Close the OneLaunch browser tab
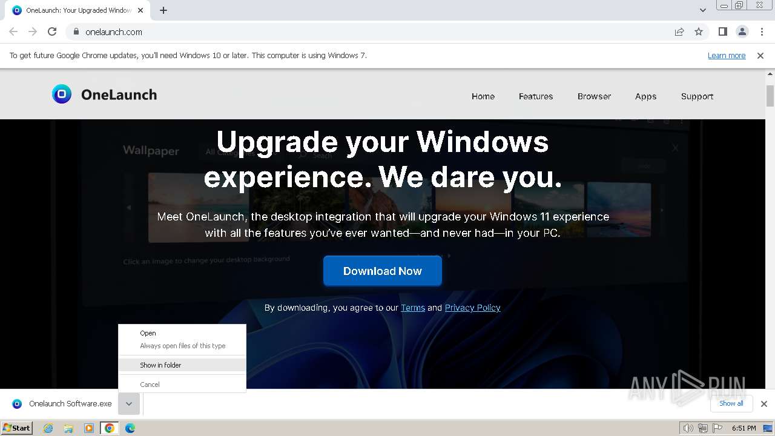Viewport: 775px width, 436px height. pyautogui.click(x=140, y=10)
